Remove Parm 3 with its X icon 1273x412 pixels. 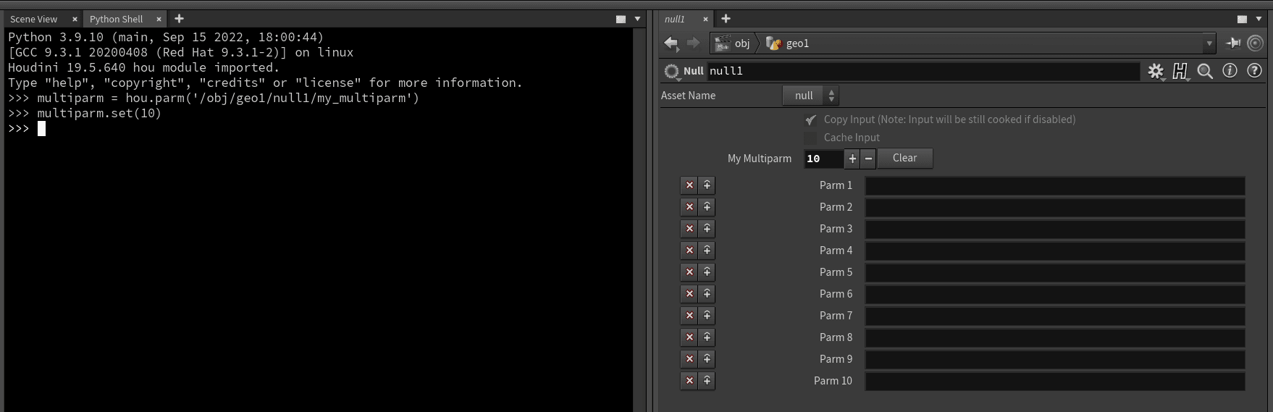tap(689, 229)
